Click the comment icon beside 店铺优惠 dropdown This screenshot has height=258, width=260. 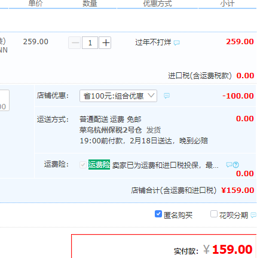tap(167, 96)
